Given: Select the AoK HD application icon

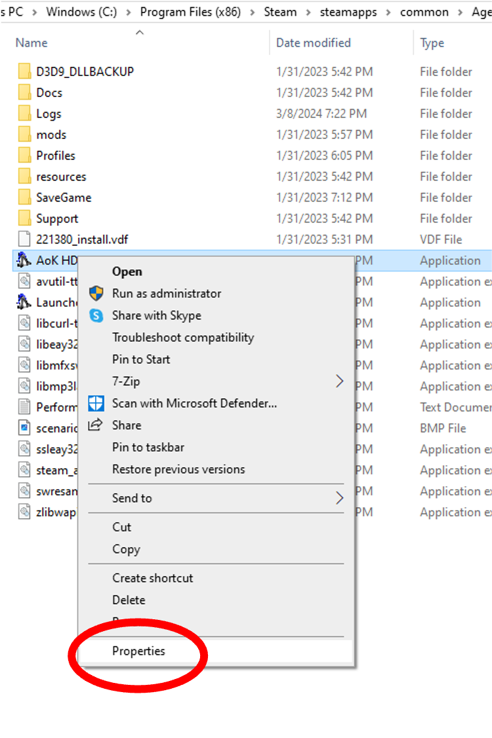Looking at the screenshot, I should pos(24,260).
